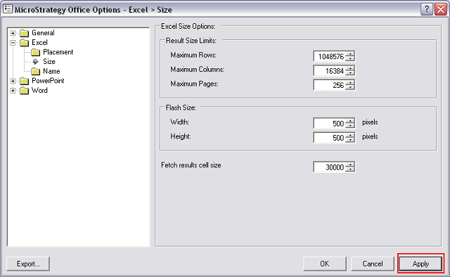
Task: Expand the PowerPoint tree node
Action: click(x=13, y=82)
